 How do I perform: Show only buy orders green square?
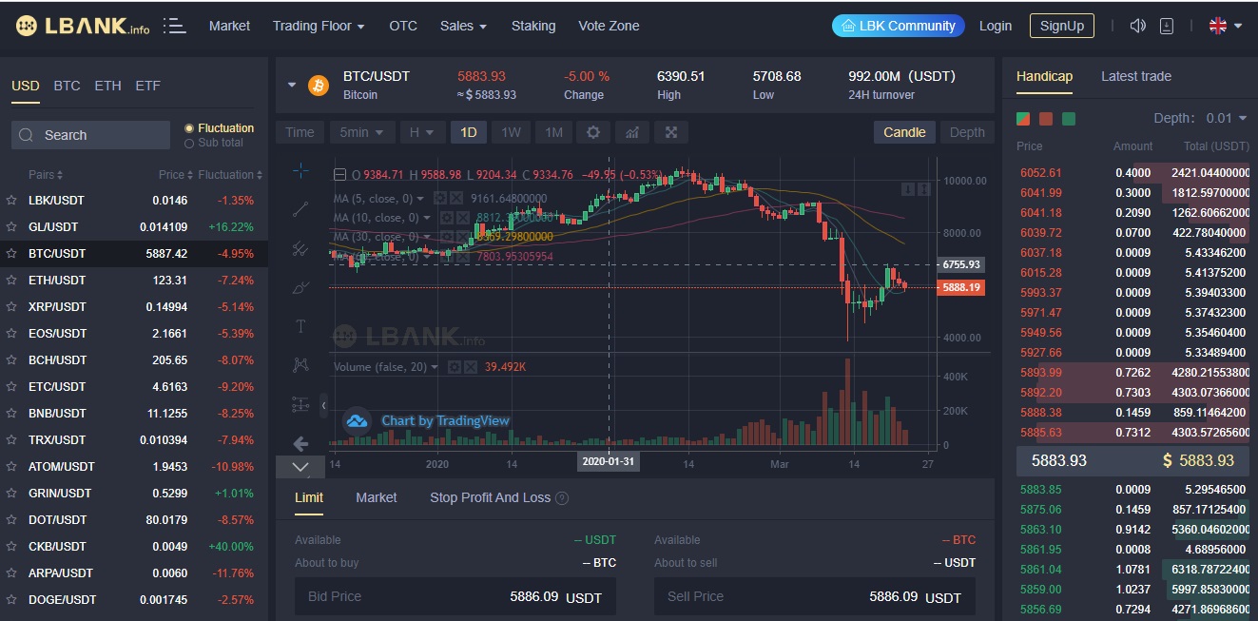click(x=1069, y=119)
